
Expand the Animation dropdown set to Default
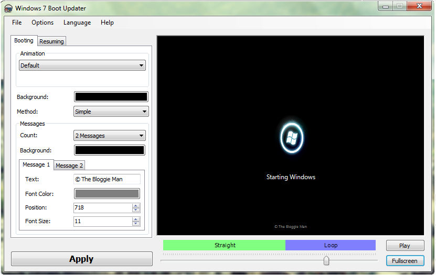point(82,65)
